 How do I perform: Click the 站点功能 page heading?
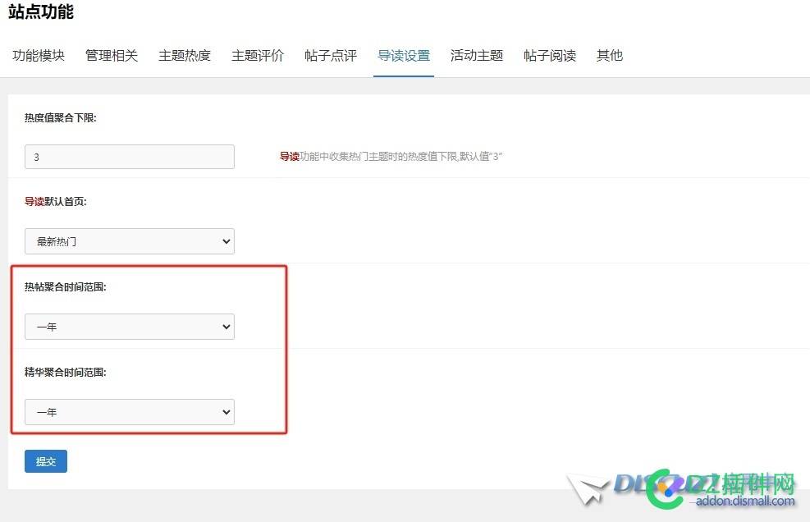point(39,12)
